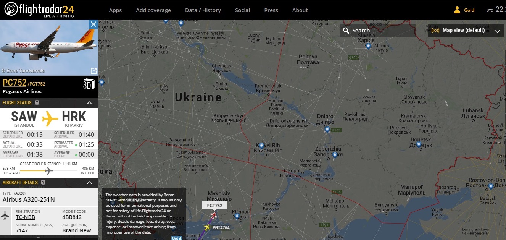Expand the Map view (default) dropdown

point(497,31)
